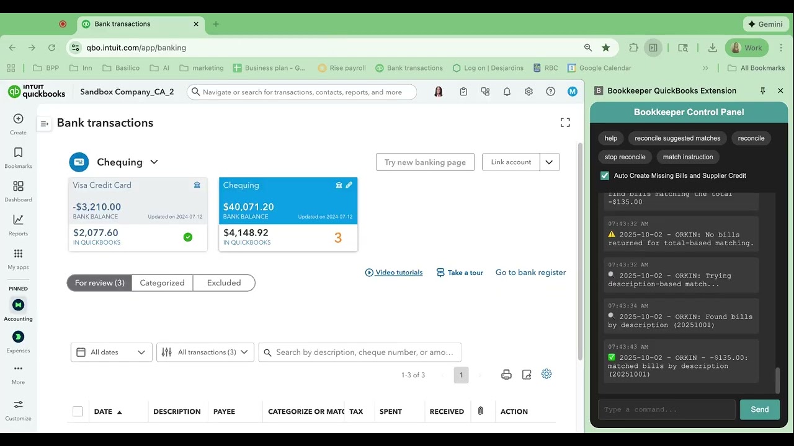Print the transactions list
Screen dimensions: 794x446
point(506,375)
